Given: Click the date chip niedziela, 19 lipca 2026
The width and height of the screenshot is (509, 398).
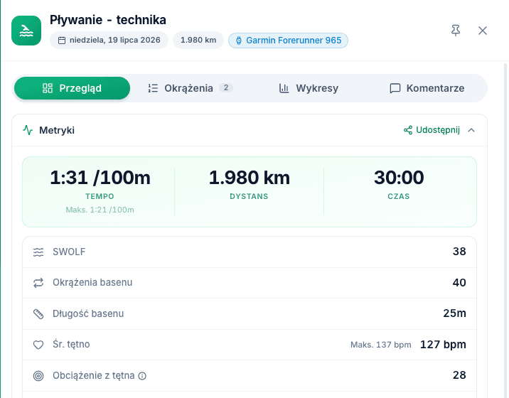Looking at the screenshot, I should coord(109,41).
